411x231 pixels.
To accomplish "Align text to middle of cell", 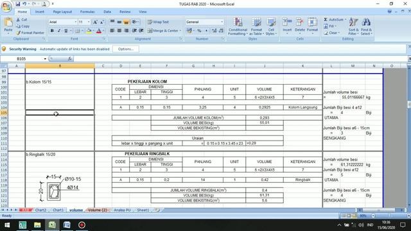I will point(119,22).
